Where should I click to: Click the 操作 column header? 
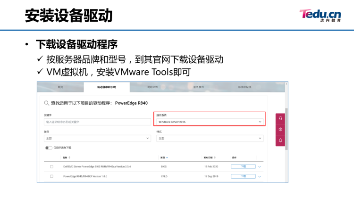tap(234, 158)
